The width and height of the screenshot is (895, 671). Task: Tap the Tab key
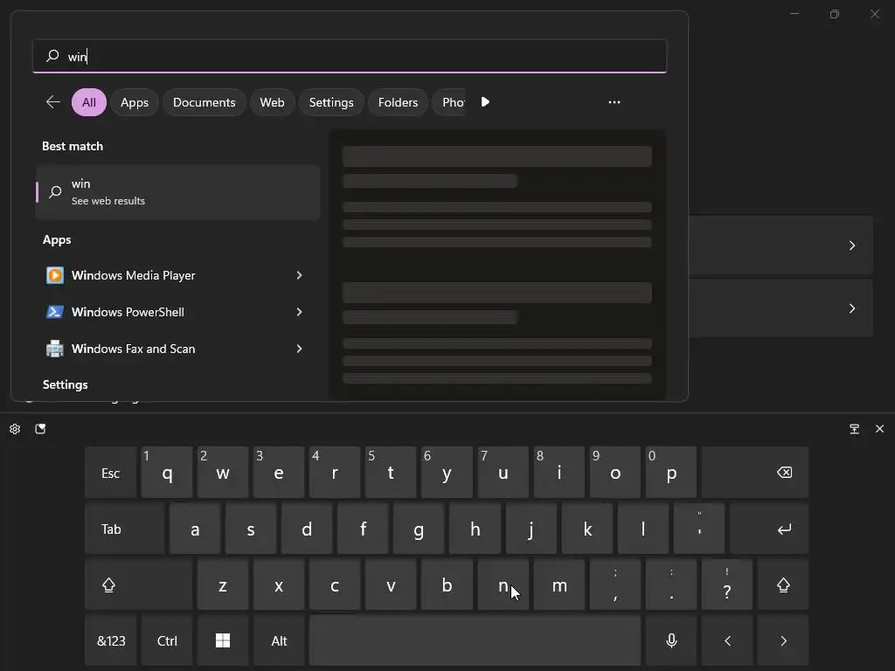[x=124, y=529]
